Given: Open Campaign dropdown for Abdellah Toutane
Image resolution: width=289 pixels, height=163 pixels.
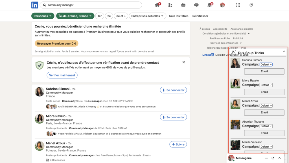Looking at the screenshot, I should (266, 126).
